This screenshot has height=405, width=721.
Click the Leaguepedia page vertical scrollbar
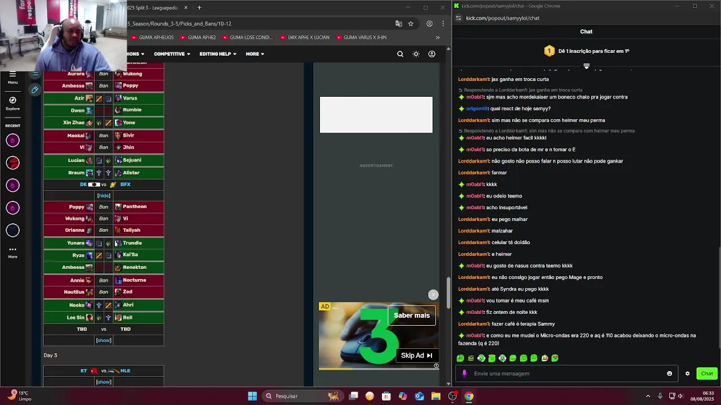tap(448, 292)
